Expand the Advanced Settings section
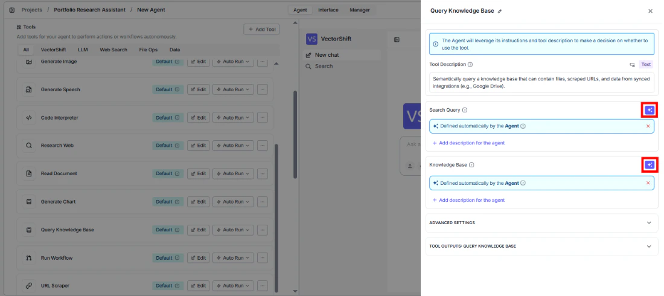664x296 pixels. coord(541,223)
